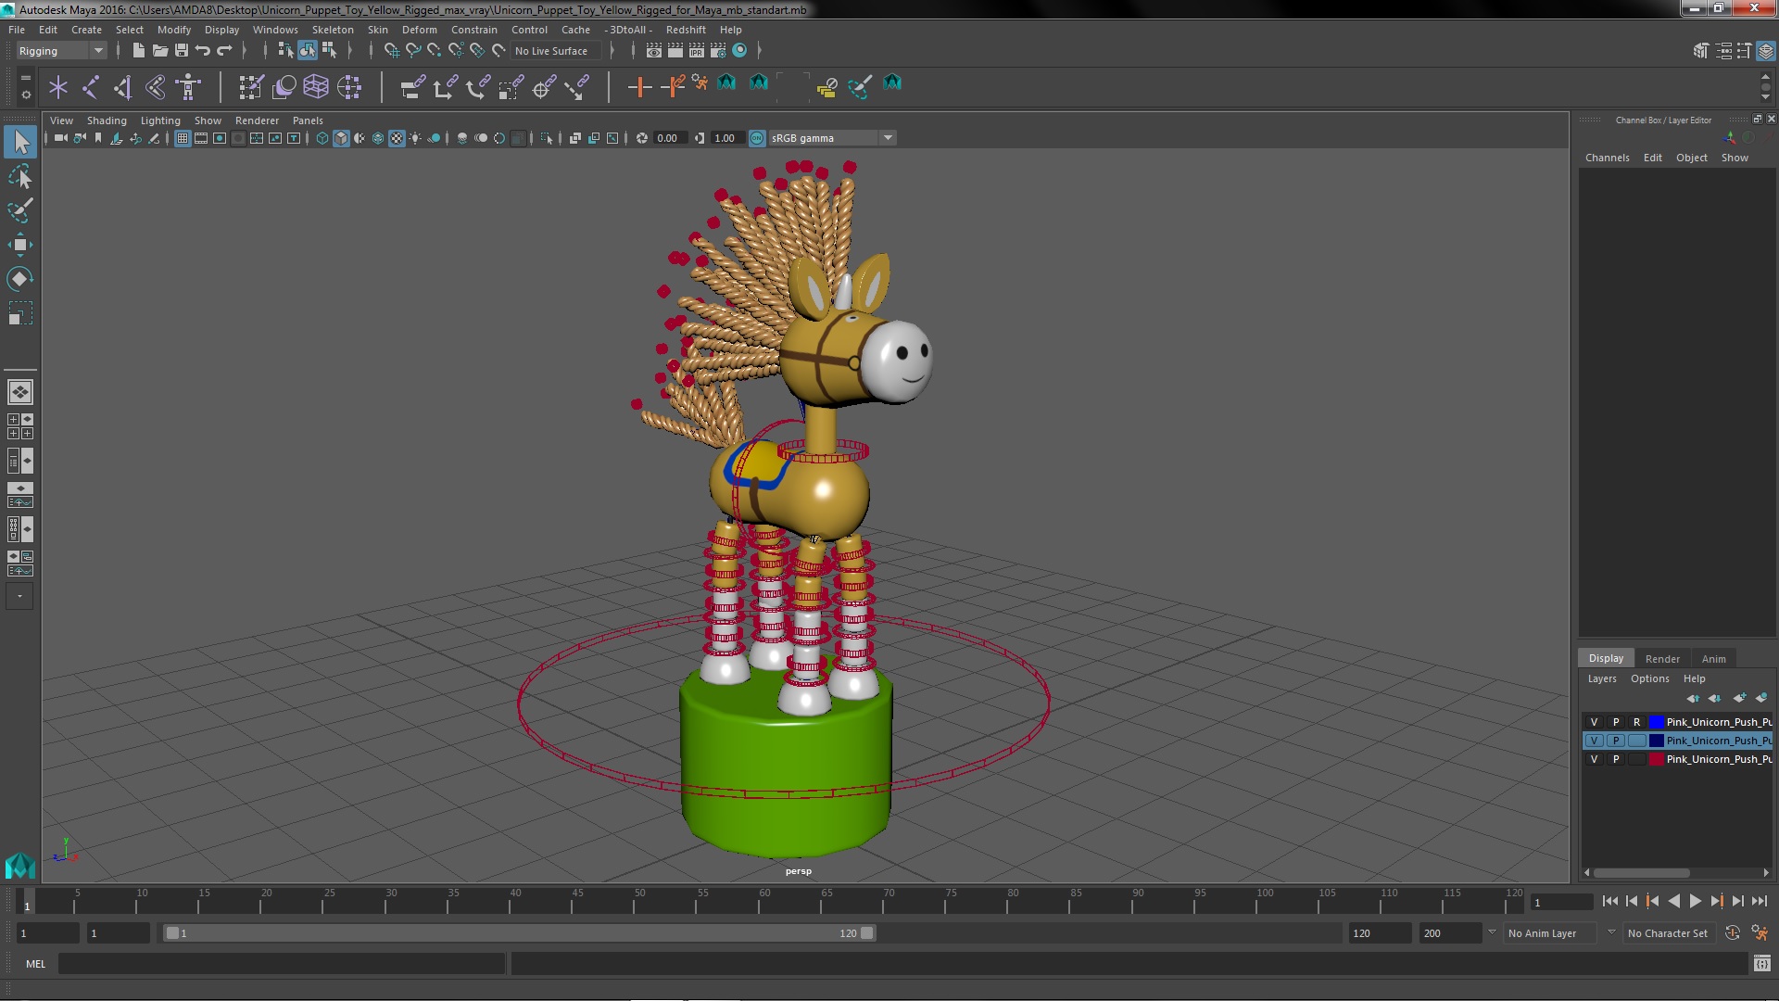Open the Rigging menu set dropdown
This screenshot has height=1001, width=1779.
(x=61, y=51)
